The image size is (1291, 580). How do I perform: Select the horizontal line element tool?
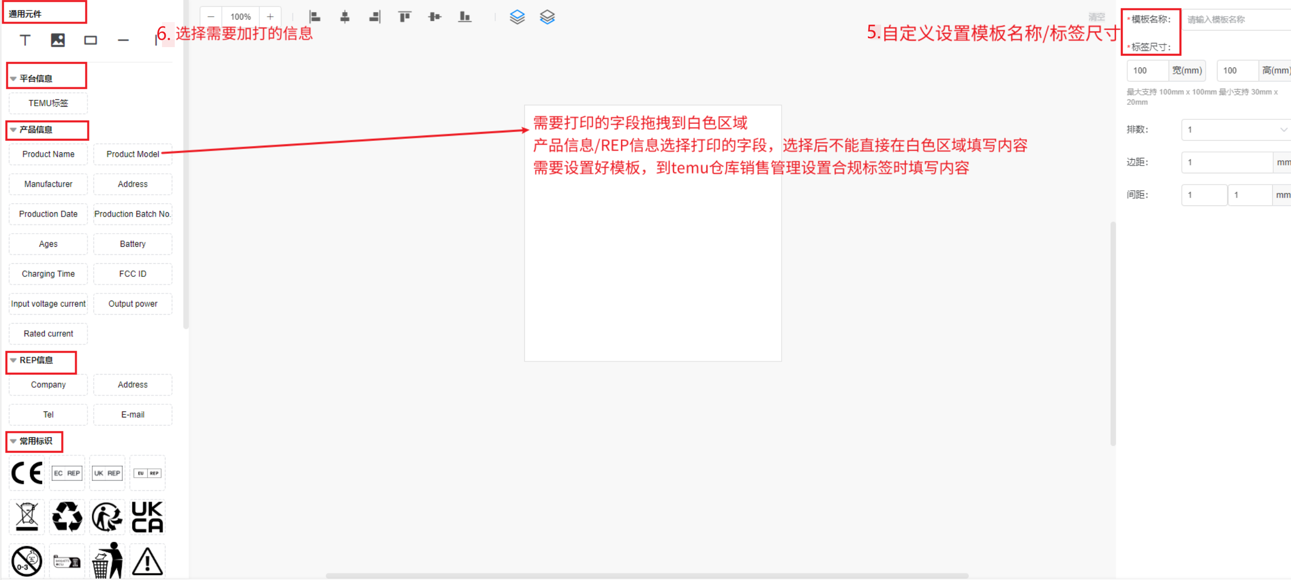pyautogui.click(x=123, y=40)
